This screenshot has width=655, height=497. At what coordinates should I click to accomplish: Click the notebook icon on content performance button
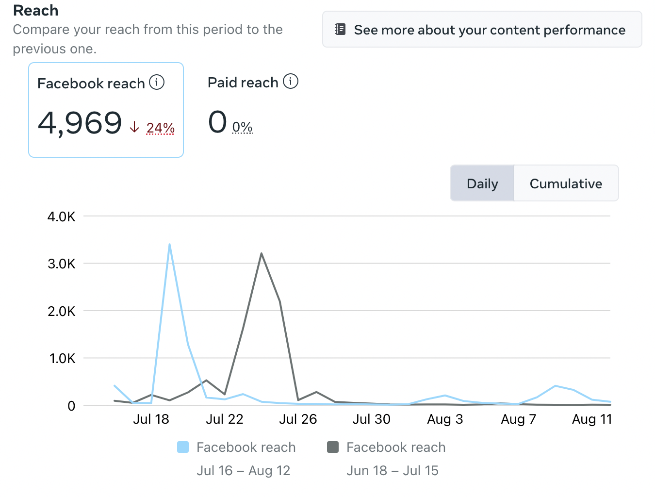click(x=341, y=30)
